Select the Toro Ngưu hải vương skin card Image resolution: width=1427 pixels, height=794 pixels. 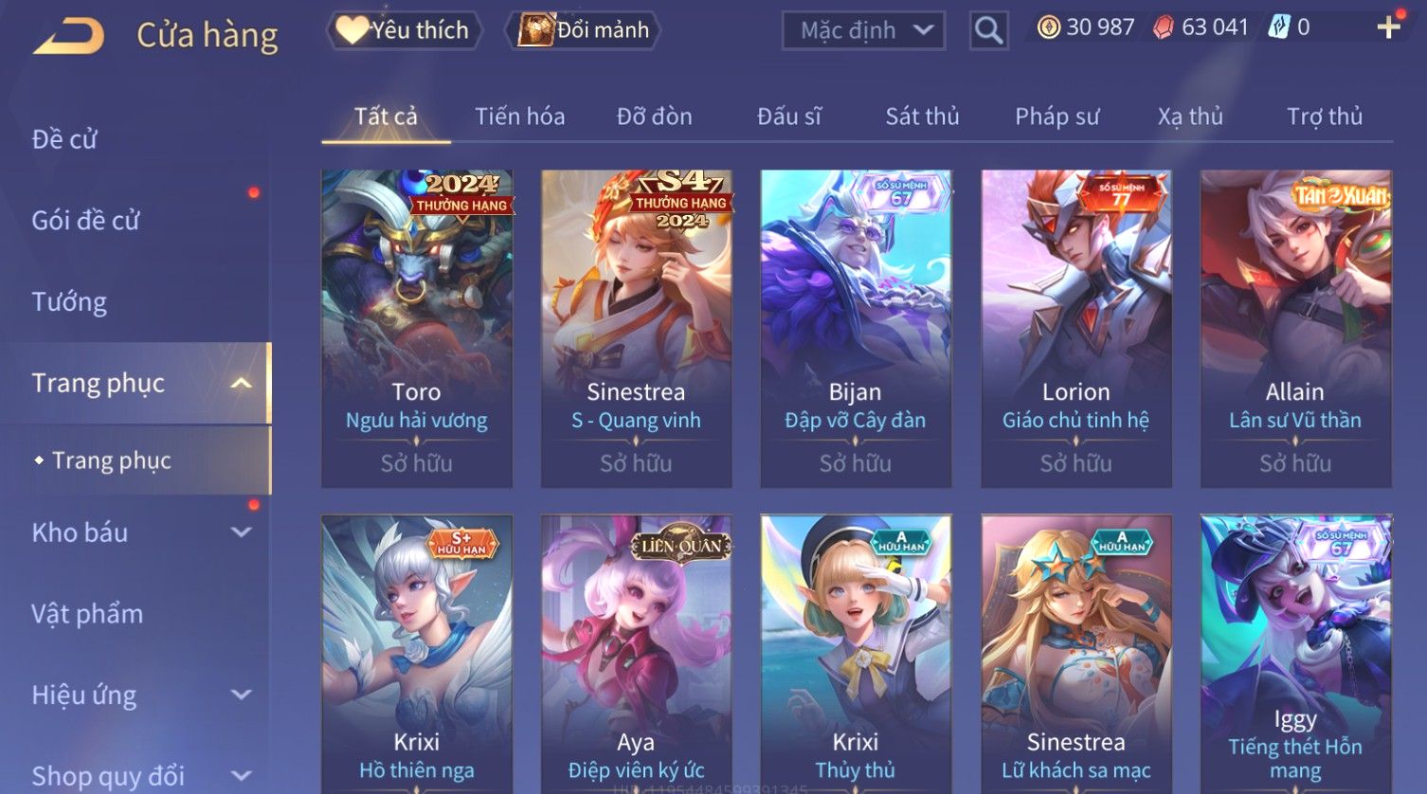coord(417,329)
